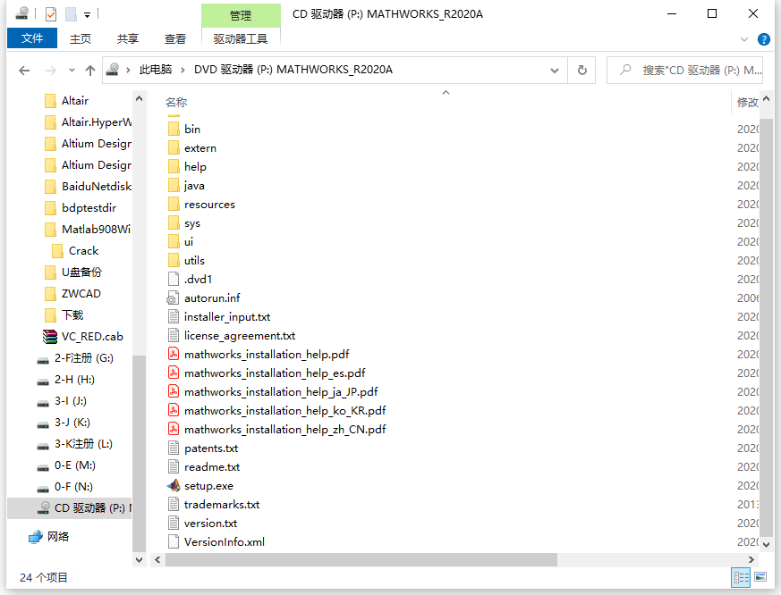Click 此电脑 in the address path
Viewport: 781px width, 595px height.
[156, 70]
